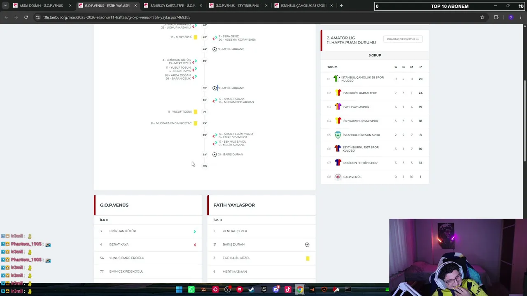Click the goal ball icon at minute 49'
This screenshot has width=527, height=296.
click(215, 49)
